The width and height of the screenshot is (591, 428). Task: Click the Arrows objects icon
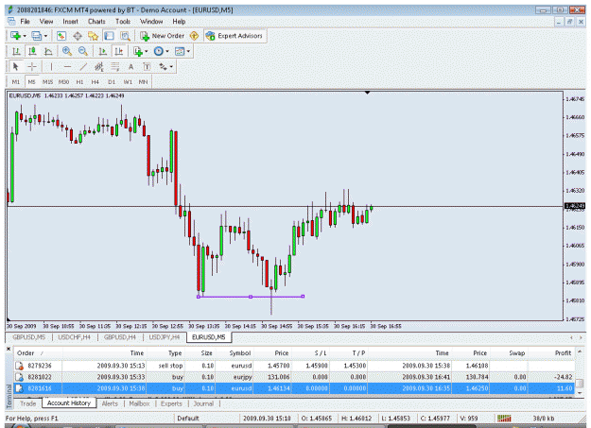[x=163, y=67]
